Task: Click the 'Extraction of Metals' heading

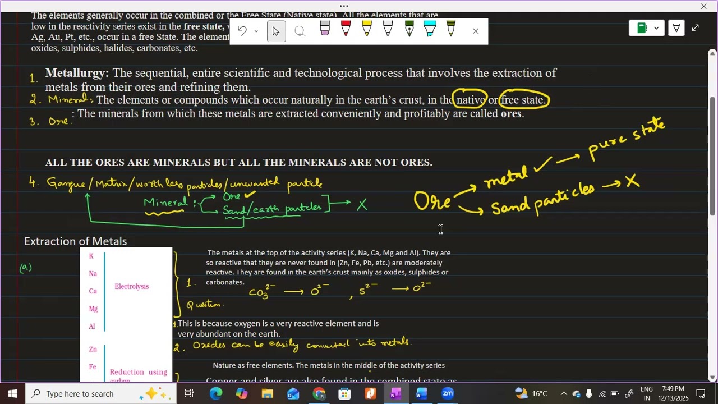Action: coord(76,241)
